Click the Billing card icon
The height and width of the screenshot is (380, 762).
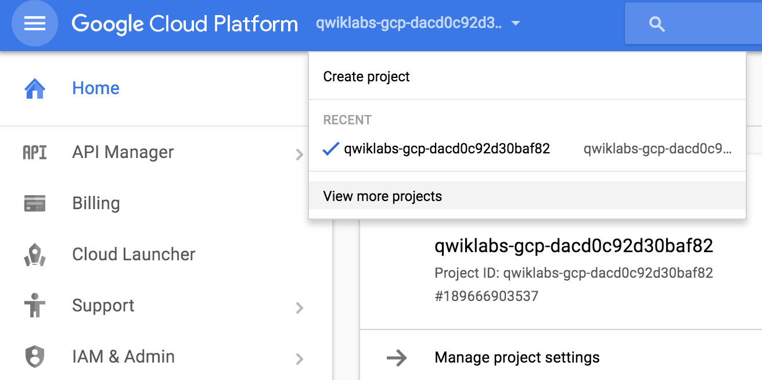(x=34, y=203)
